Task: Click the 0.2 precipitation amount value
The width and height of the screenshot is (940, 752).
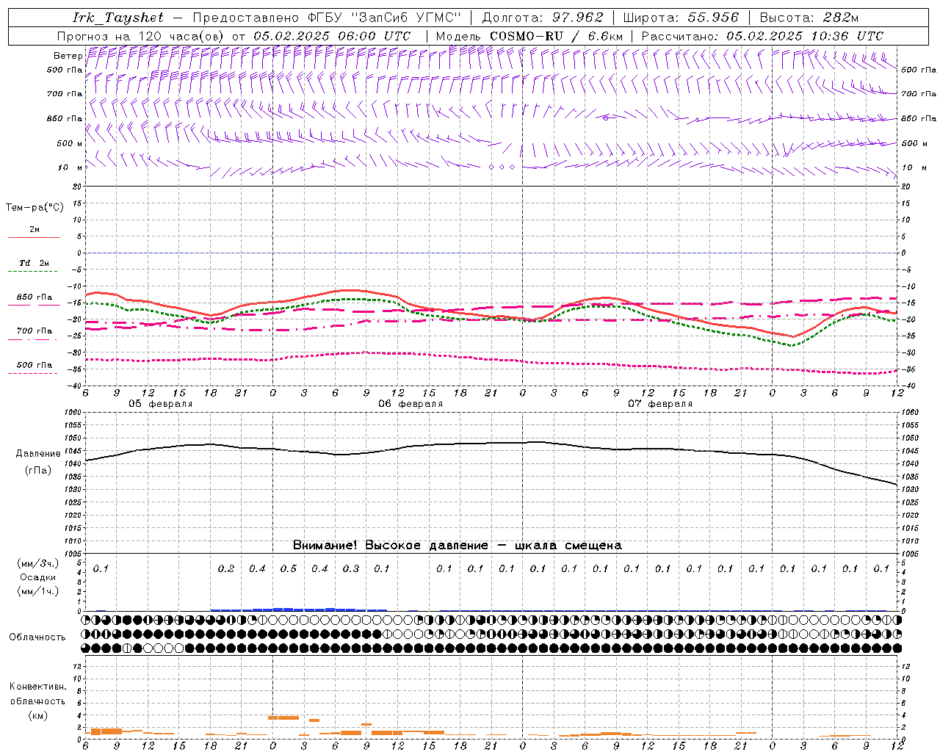Action: [226, 568]
